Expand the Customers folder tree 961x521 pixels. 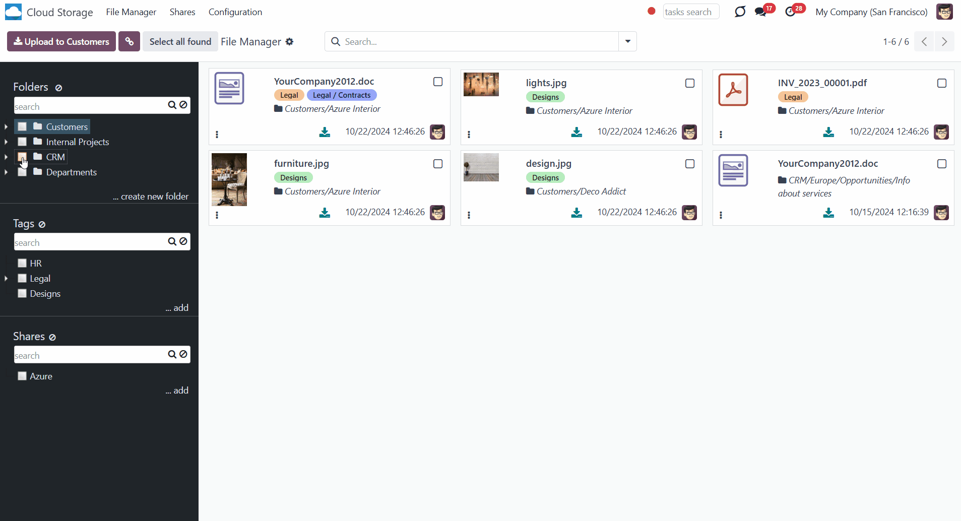(x=6, y=127)
